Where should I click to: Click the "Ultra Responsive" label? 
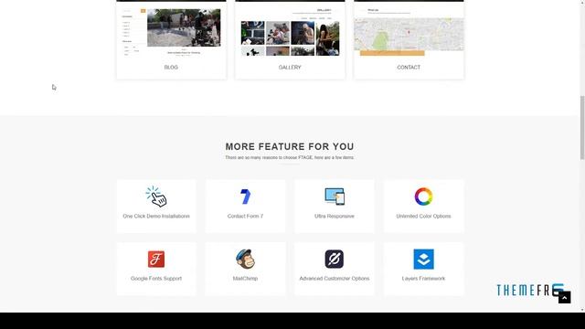click(x=335, y=216)
